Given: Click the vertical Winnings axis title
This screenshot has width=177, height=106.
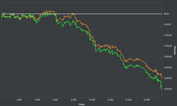Looking at the screenshot, I should [x=175, y=50].
